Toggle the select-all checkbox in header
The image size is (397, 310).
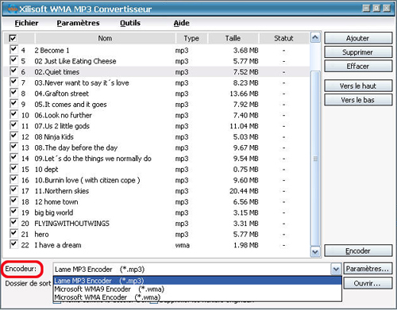coord(13,38)
